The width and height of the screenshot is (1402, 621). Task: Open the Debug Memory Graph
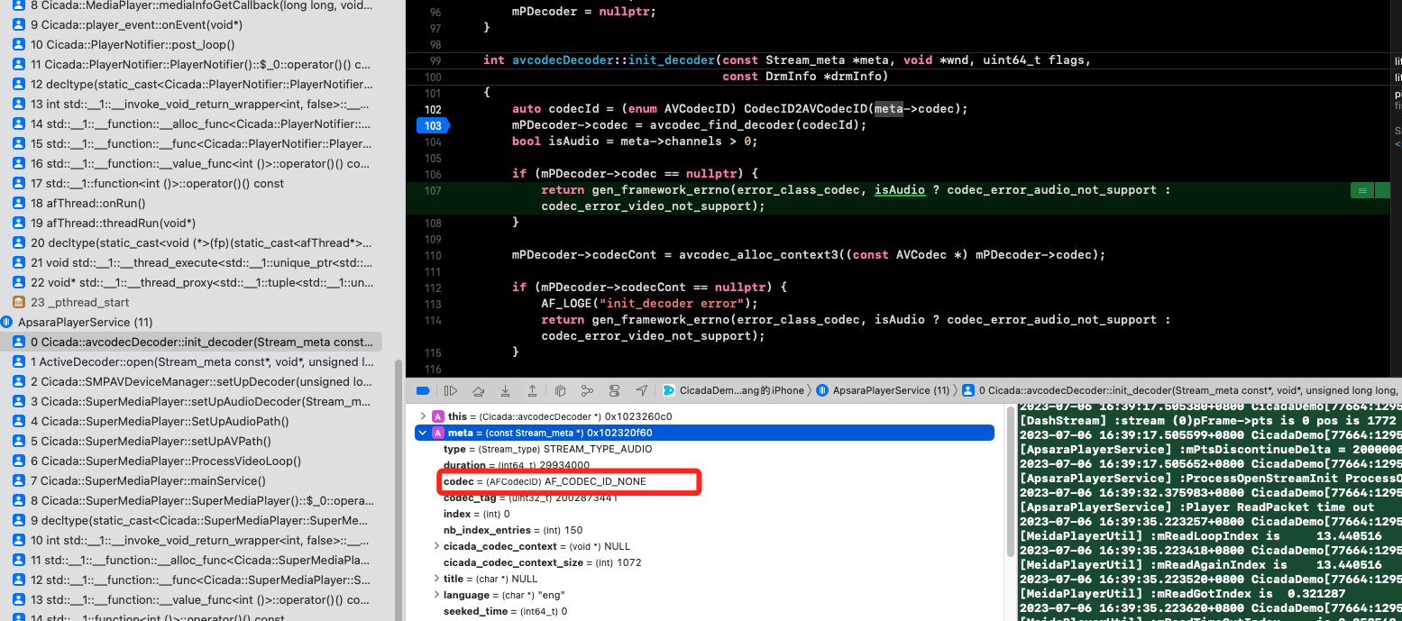click(x=588, y=389)
